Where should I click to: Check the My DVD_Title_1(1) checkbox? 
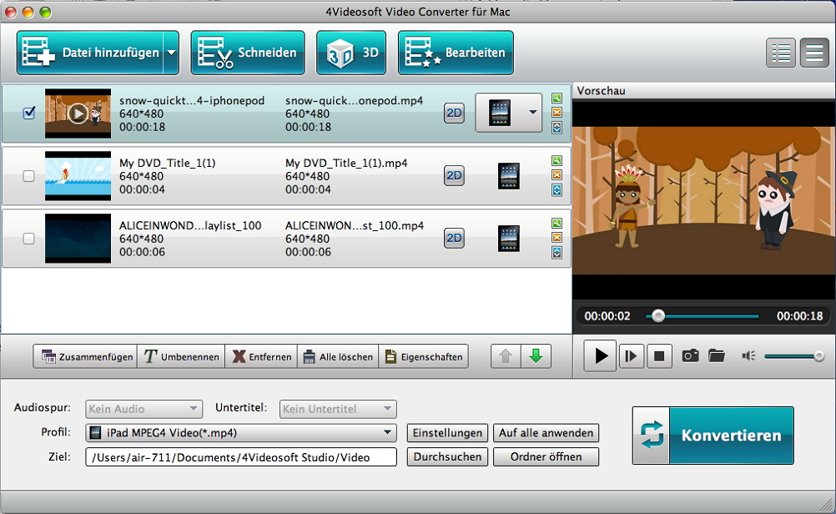point(29,176)
